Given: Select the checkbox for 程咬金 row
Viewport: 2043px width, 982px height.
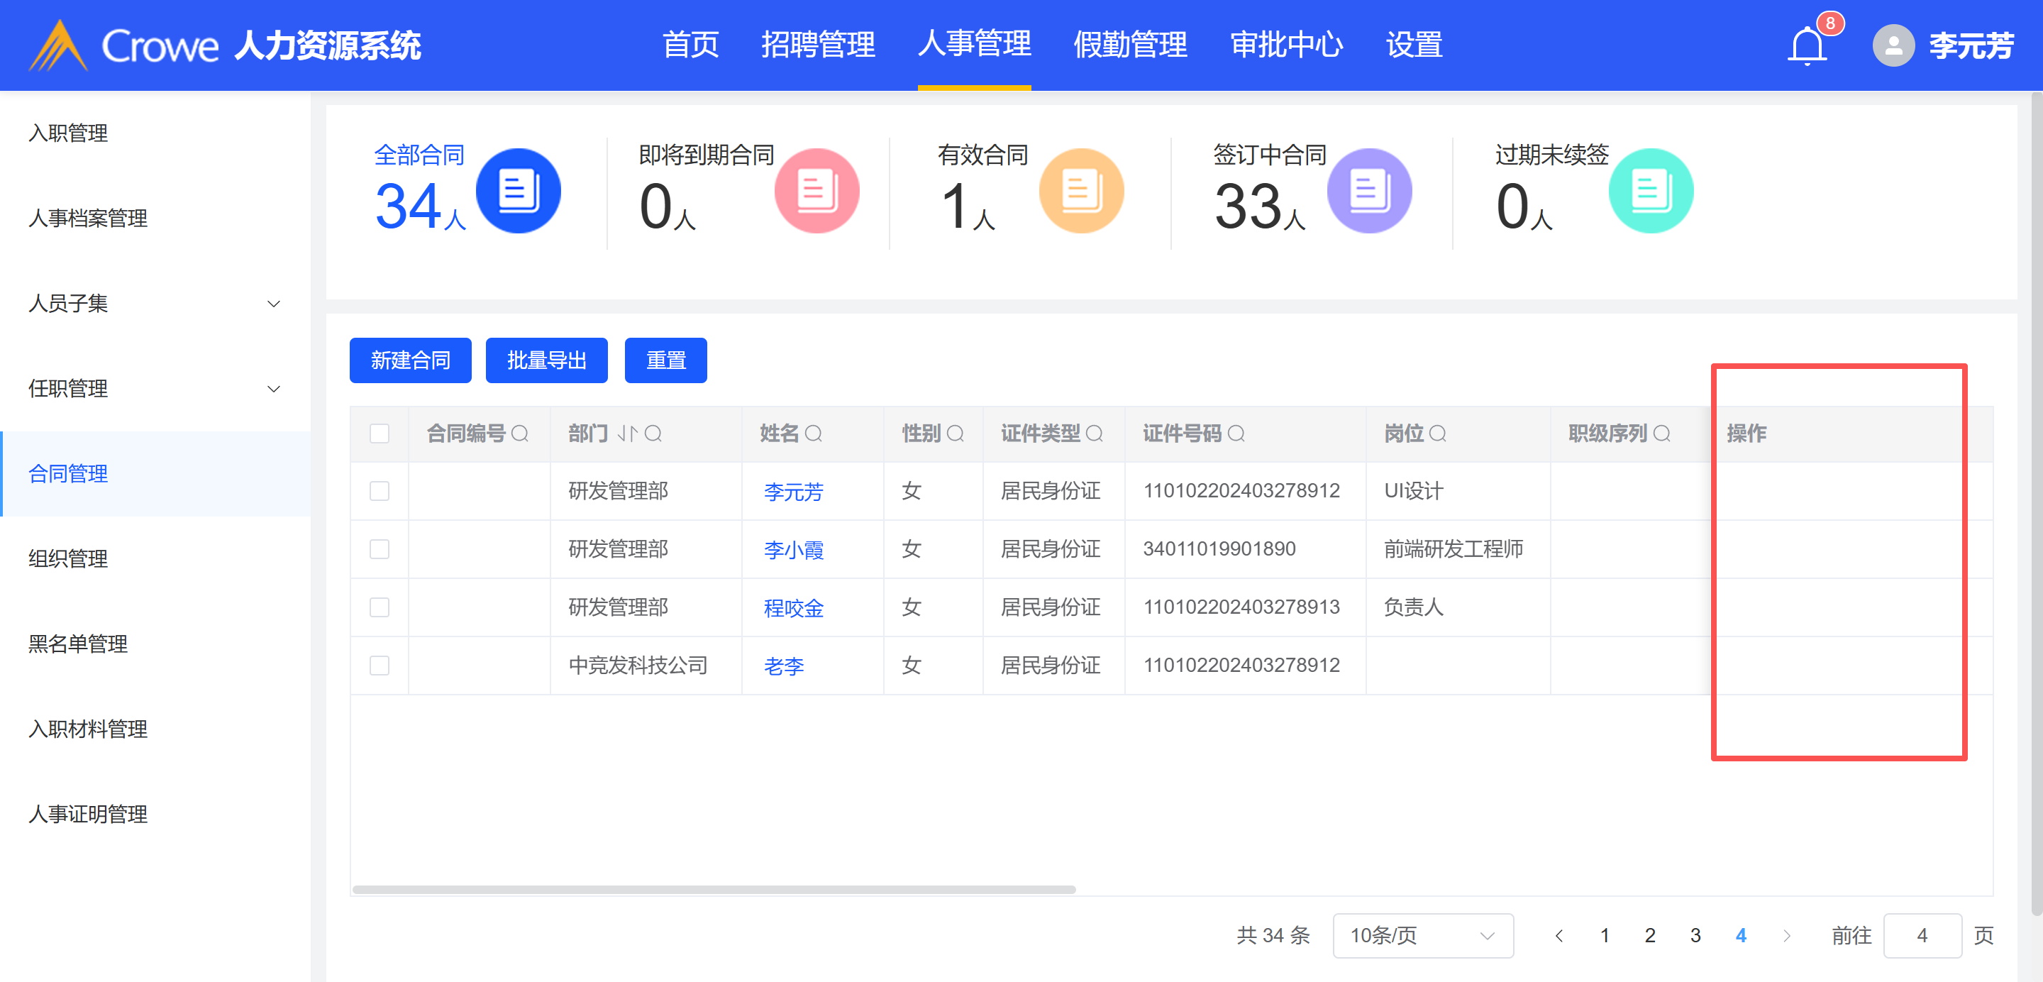Looking at the screenshot, I should click(x=380, y=607).
